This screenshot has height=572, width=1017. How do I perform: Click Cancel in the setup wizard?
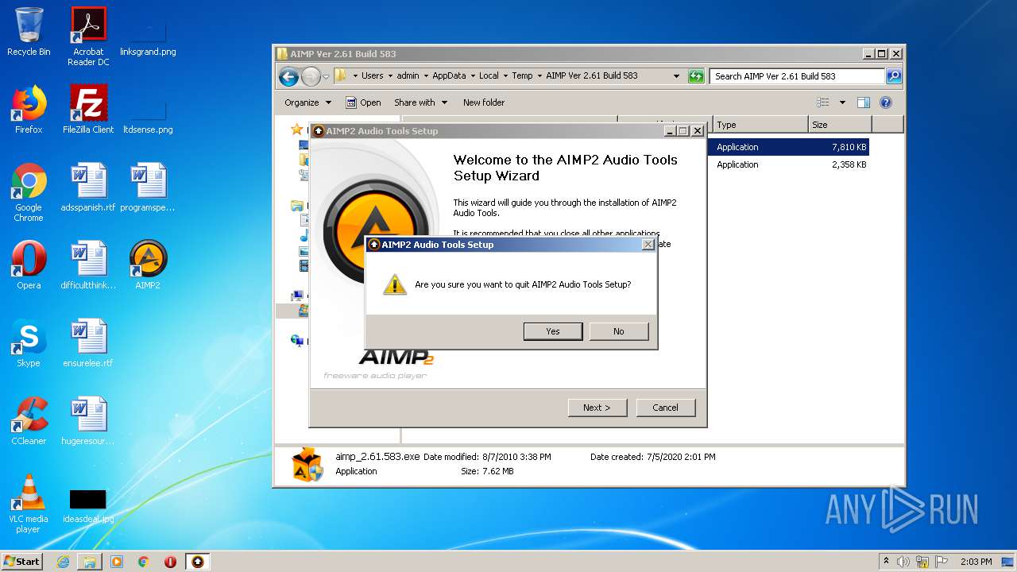tap(666, 408)
